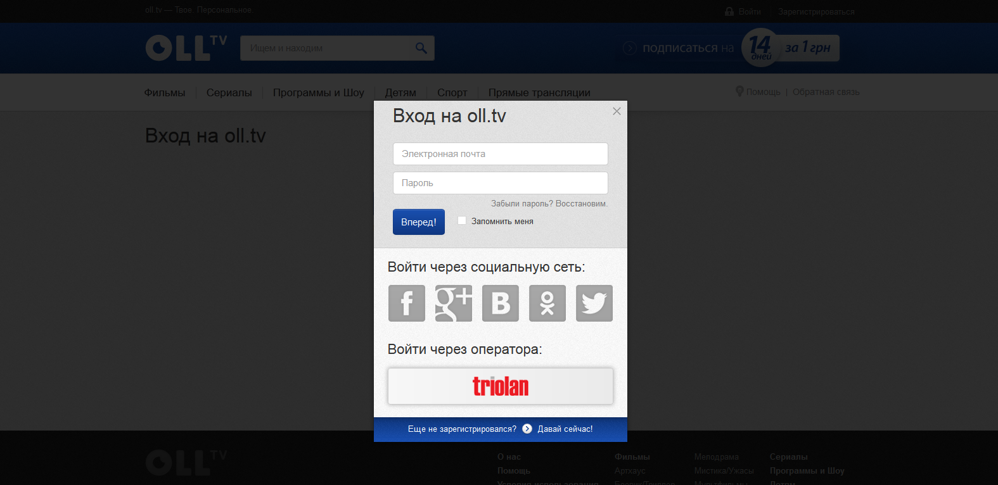
Task: Click Зарегистрироваться in top bar
Action: (x=816, y=11)
